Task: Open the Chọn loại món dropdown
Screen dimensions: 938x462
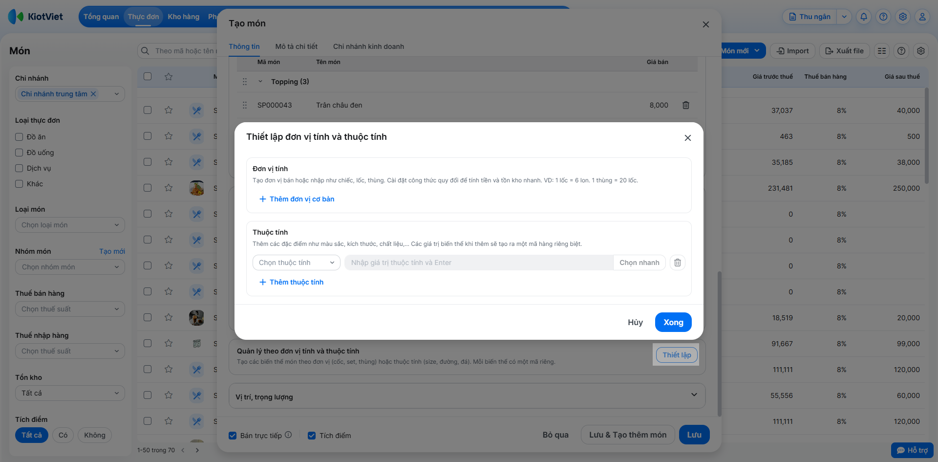Action: click(70, 225)
